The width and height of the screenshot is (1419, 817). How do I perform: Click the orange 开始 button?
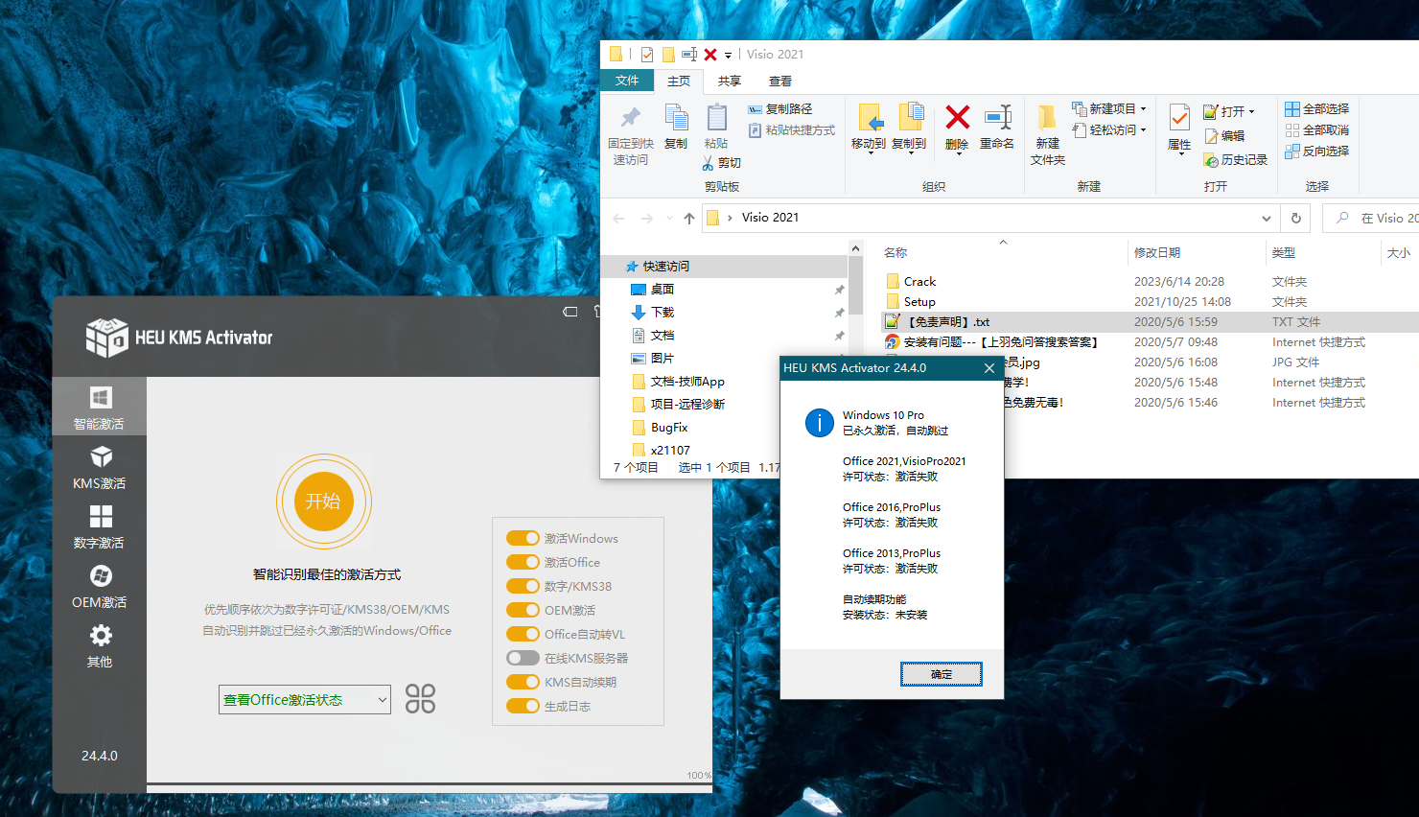tap(324, 502)
